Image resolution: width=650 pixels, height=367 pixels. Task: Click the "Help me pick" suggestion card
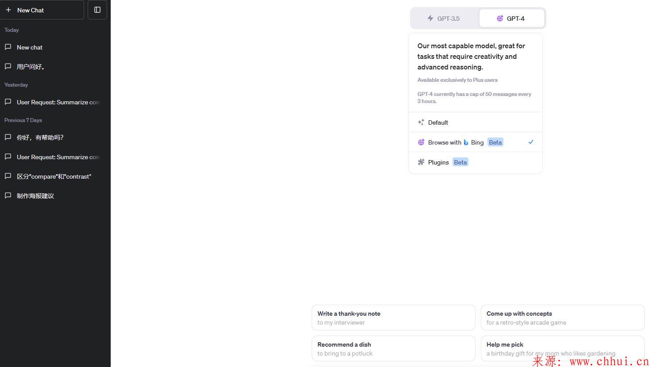click(562, 348)
